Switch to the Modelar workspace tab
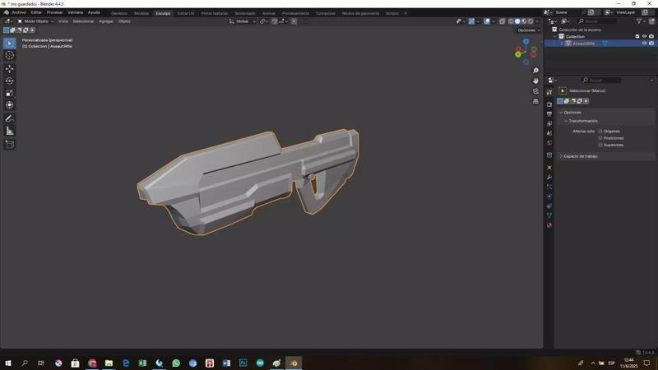 pyautogui.click(x=141, y=13)
